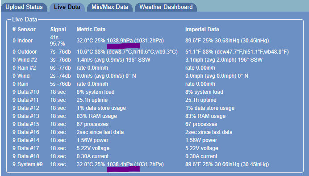
Task: Click the System #9 sensor label
Action: (x=28, y=164)
